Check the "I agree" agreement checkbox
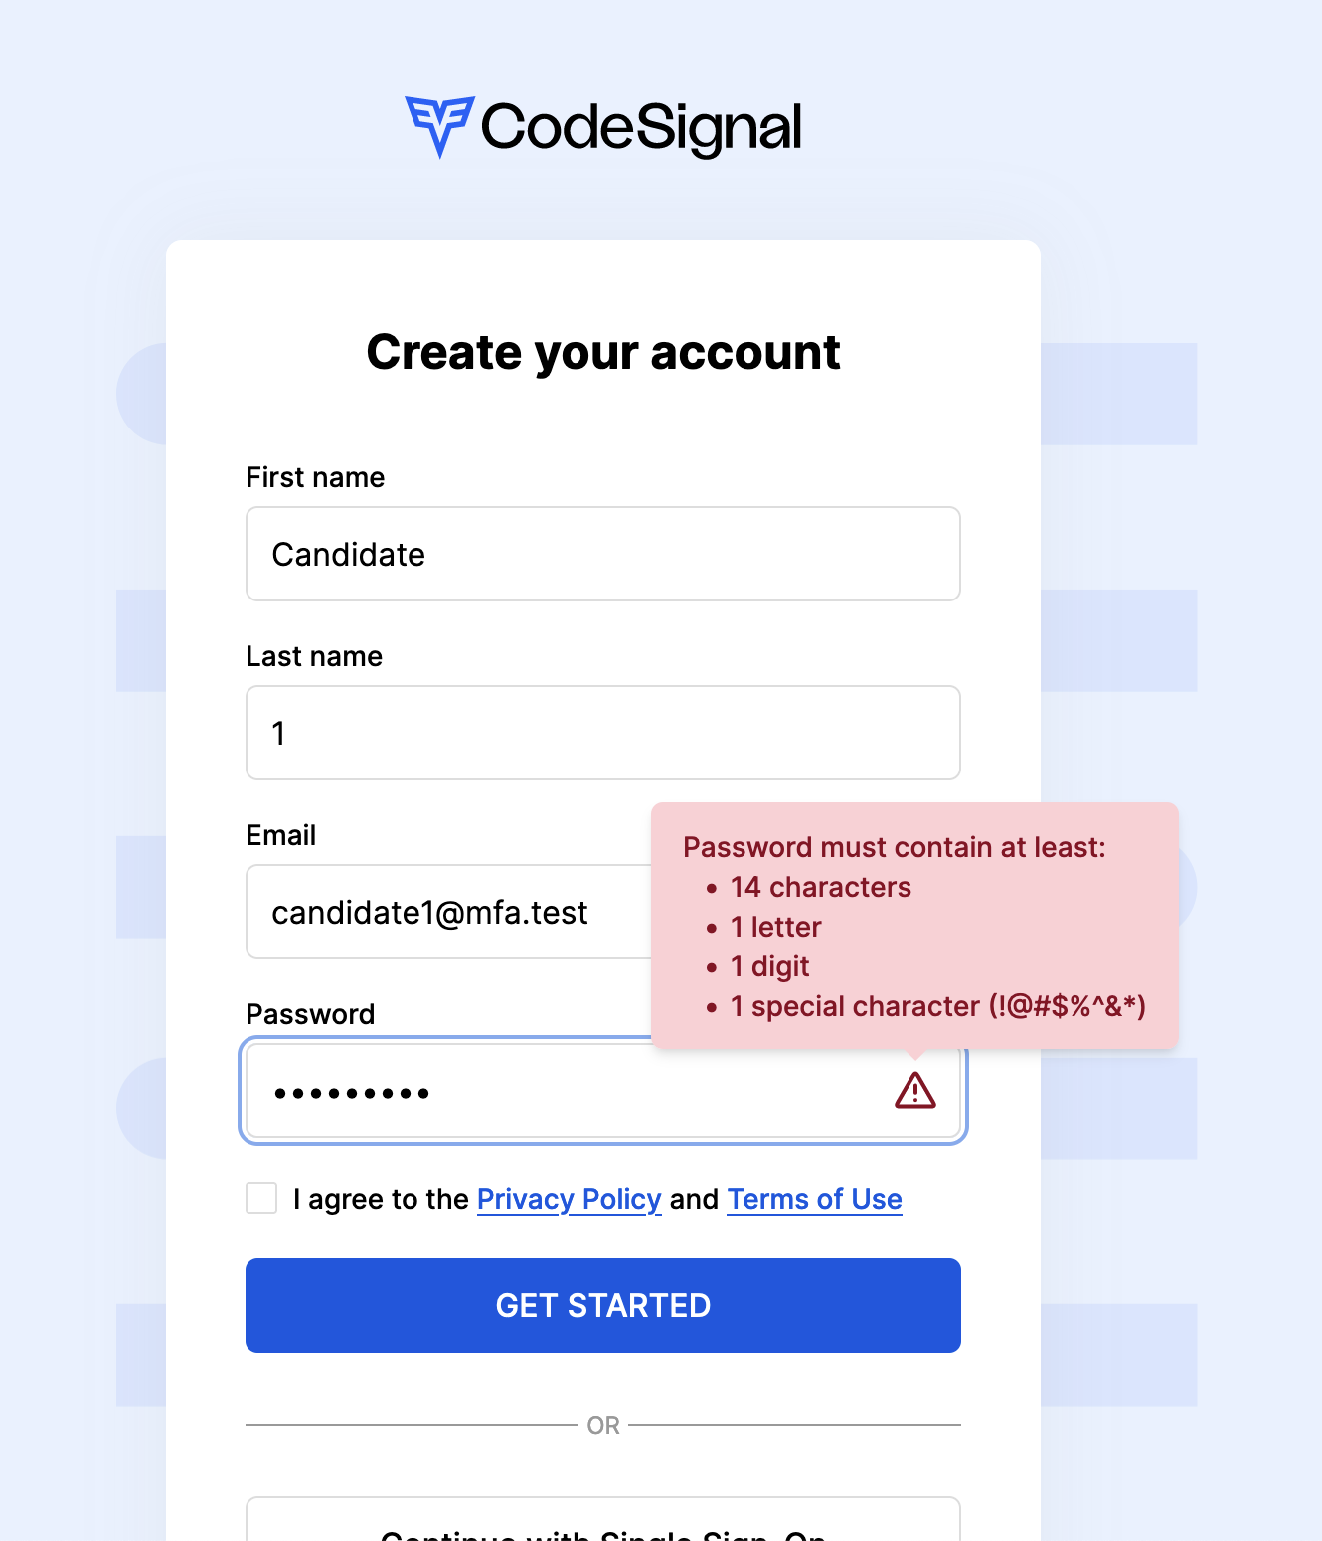This screenshot has height=1541, width=1322. (x=260, y=1199)
